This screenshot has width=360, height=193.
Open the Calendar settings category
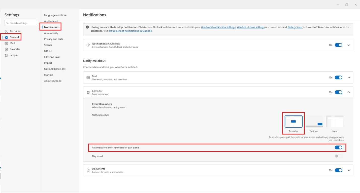tap(15, 49)
